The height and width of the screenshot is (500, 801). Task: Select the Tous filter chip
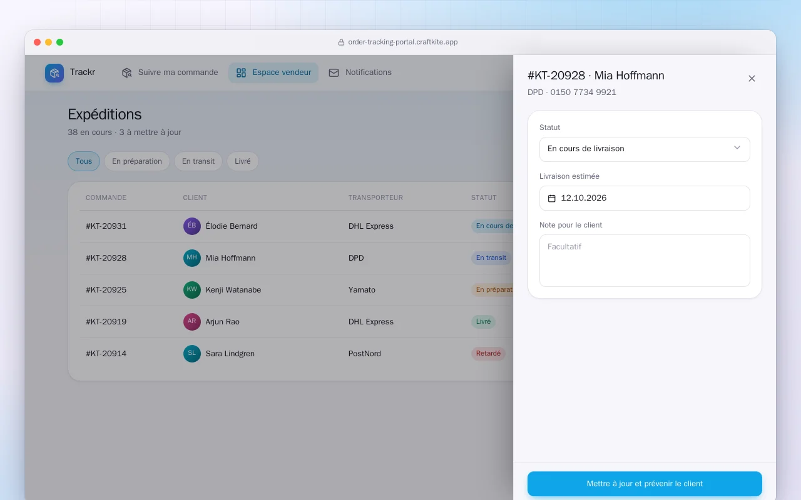(x=84, y=161)
